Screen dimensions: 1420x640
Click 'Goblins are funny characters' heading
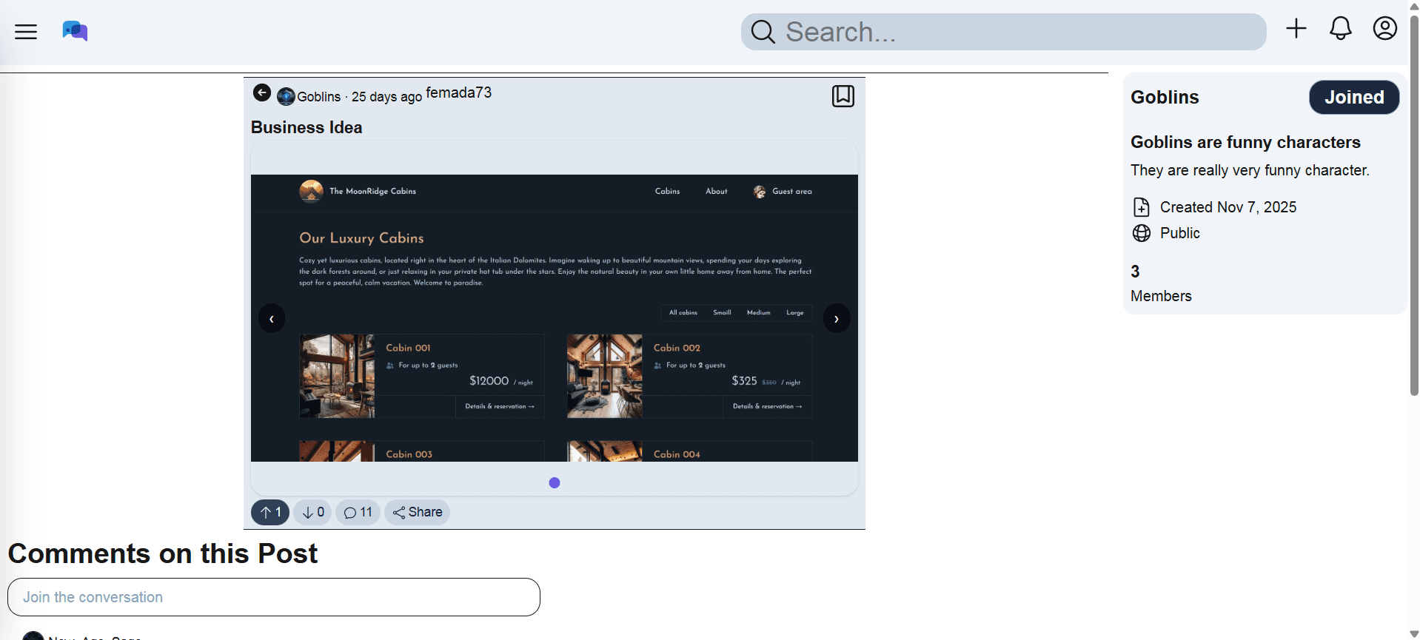click(1245, 142)
